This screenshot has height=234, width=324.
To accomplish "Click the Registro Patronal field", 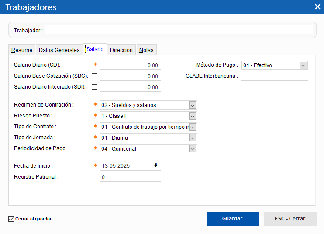I will (x=130, y=177).
